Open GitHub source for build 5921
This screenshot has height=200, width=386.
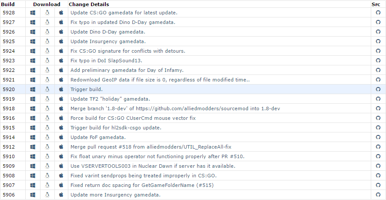pyautogui.click(x=378, y=80)
